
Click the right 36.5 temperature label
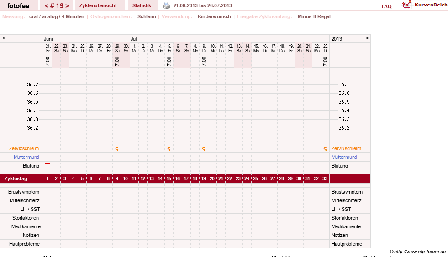point(344,102)
